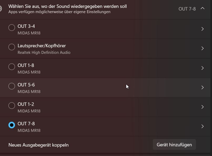
Task: Open OUT 5-6 device details chevron
Action: pyautogui.click(x=203, y=87)
